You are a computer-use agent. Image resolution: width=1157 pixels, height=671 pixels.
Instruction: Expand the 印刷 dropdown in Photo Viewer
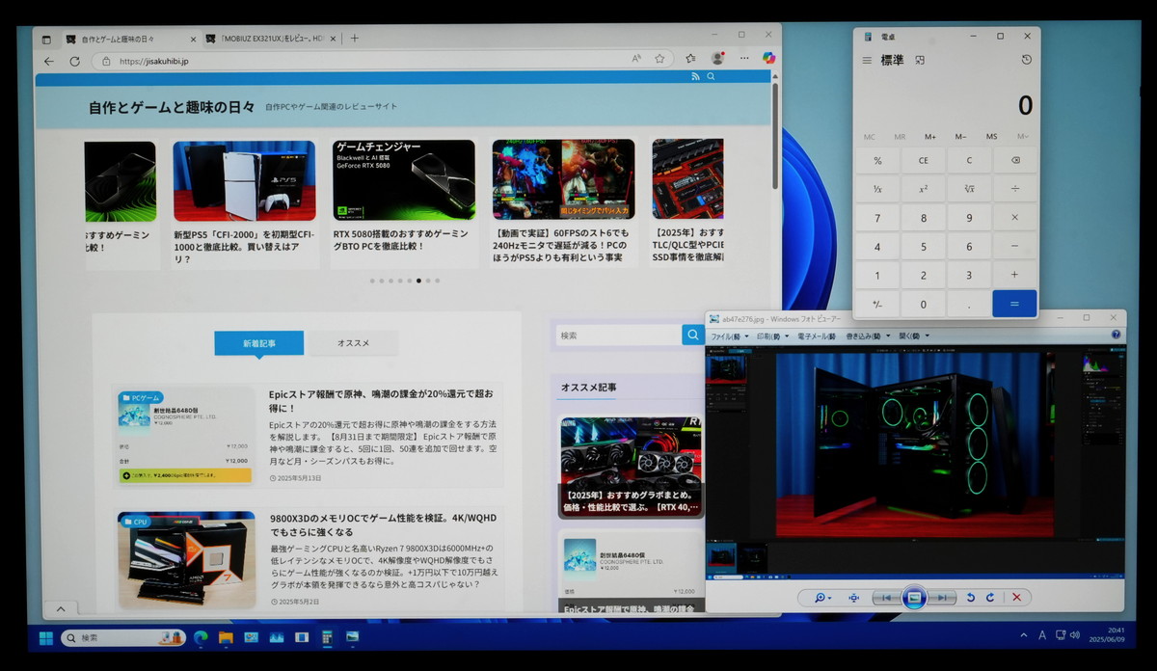774,336
